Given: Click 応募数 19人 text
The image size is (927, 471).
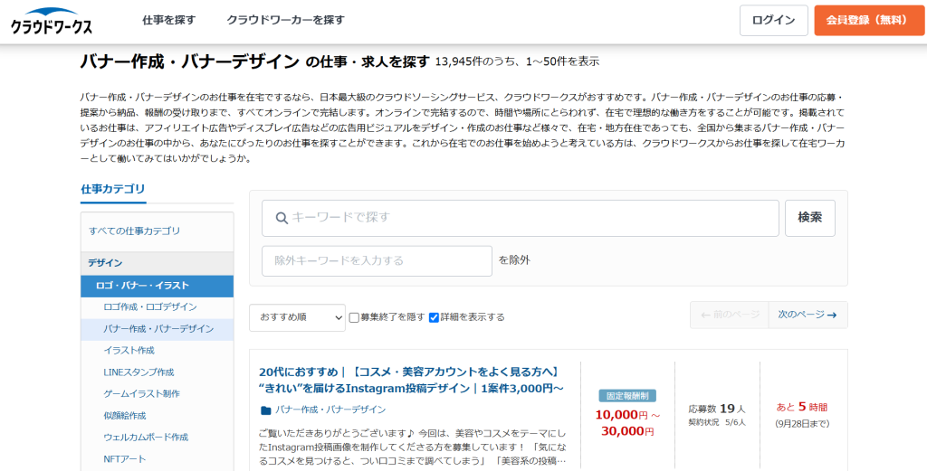Looking at the screenshot, I should click(x=717, y=409).
